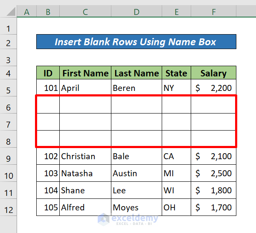Select the cell containing 105
This screenshot has width=256, height=233.
coord(48,207)
